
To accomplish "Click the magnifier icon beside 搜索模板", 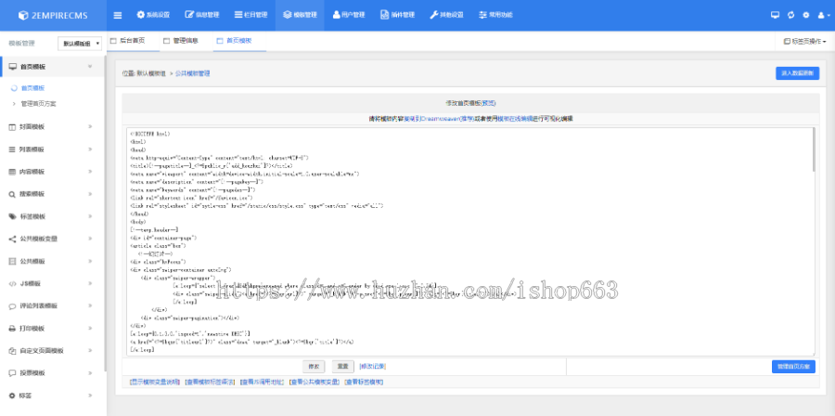I will 12,194.
